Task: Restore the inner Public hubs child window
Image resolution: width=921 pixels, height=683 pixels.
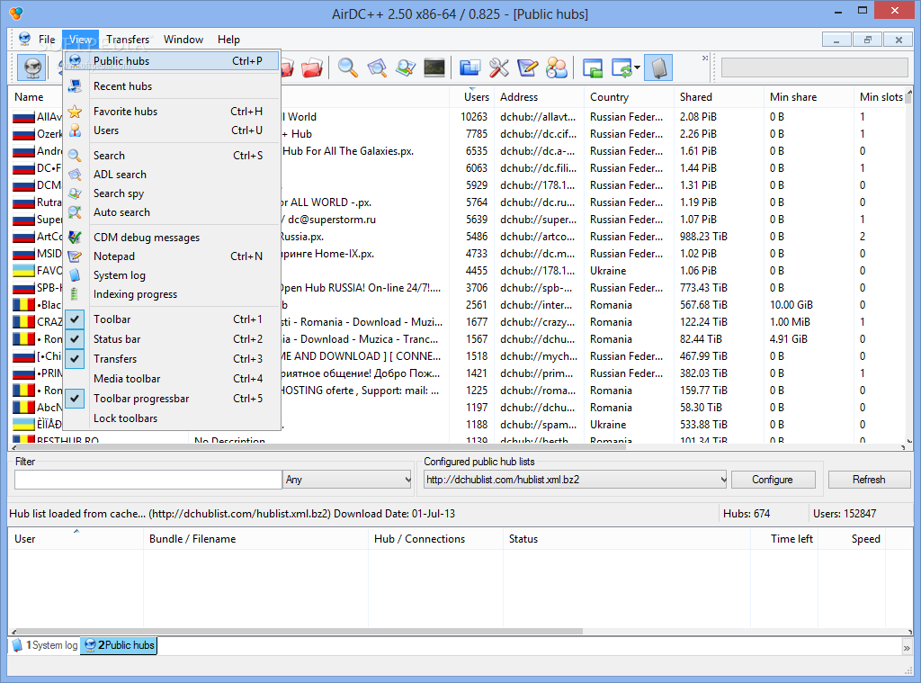Action: tap(867, 40)
